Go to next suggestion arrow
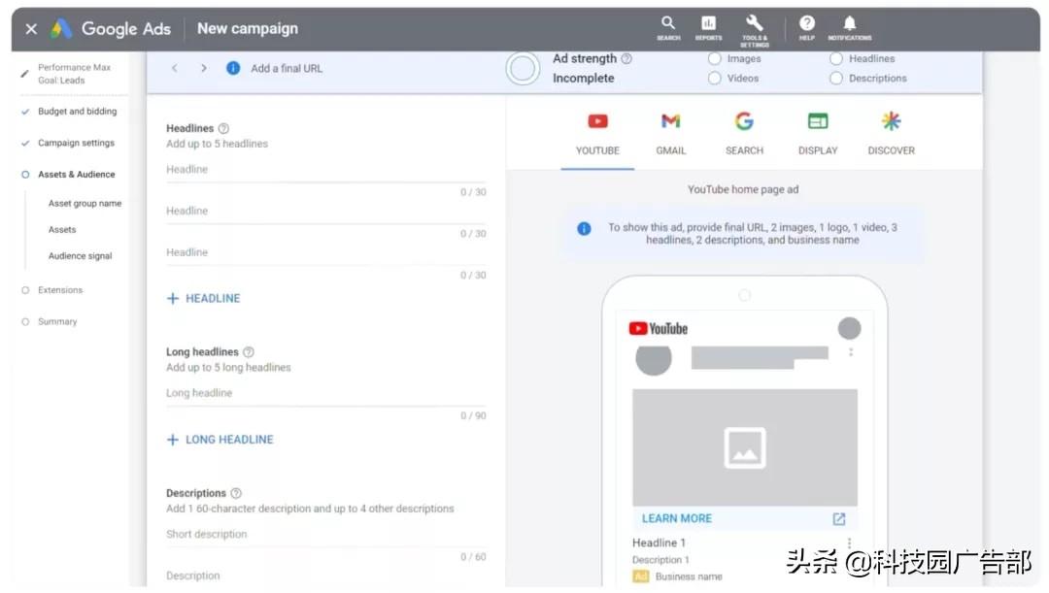 [x=203, y=68]
